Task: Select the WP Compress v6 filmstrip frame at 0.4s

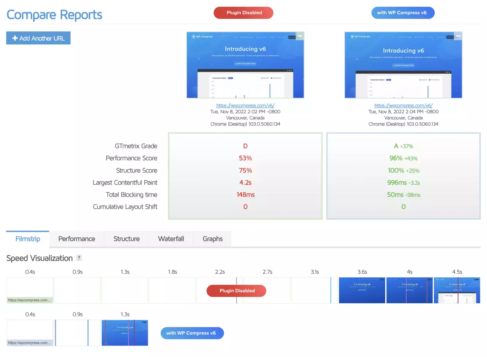Action: [x=30, y=333]
